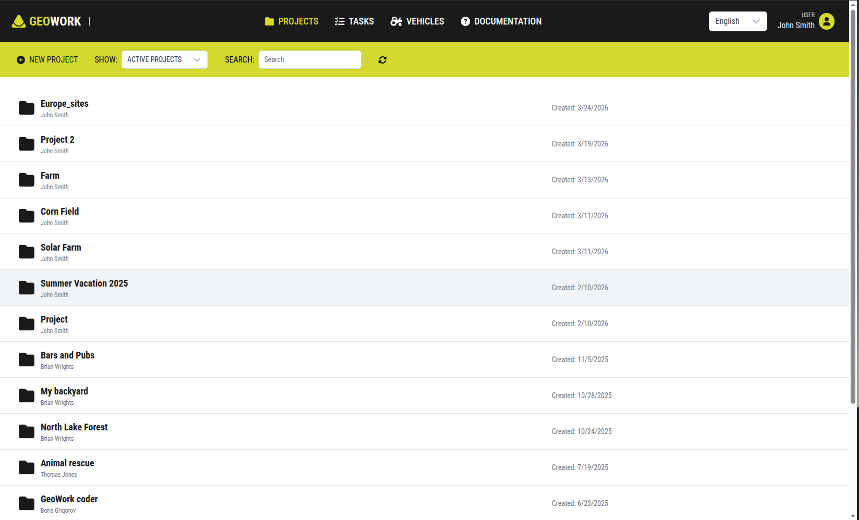Click scrollbar down arrow
This screenshot has width=859, height=520.
click(853, 516)
